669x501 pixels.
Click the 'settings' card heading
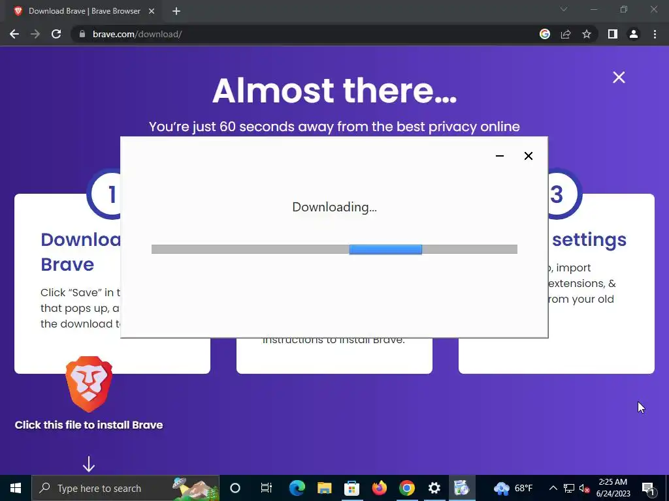tap(589, 240)
